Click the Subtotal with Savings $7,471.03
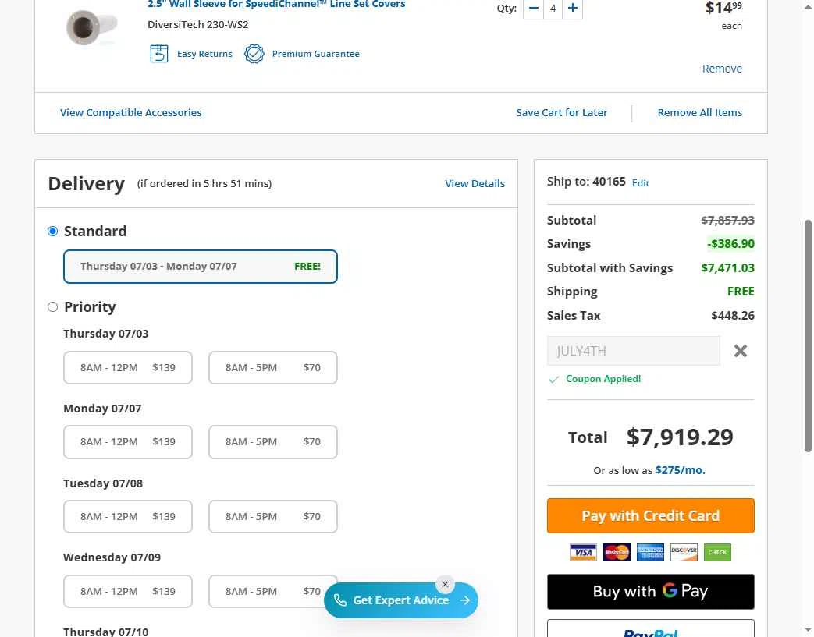The height and width of the screenshot is (637, 814). pyautogui.click(x=727, y=267)
